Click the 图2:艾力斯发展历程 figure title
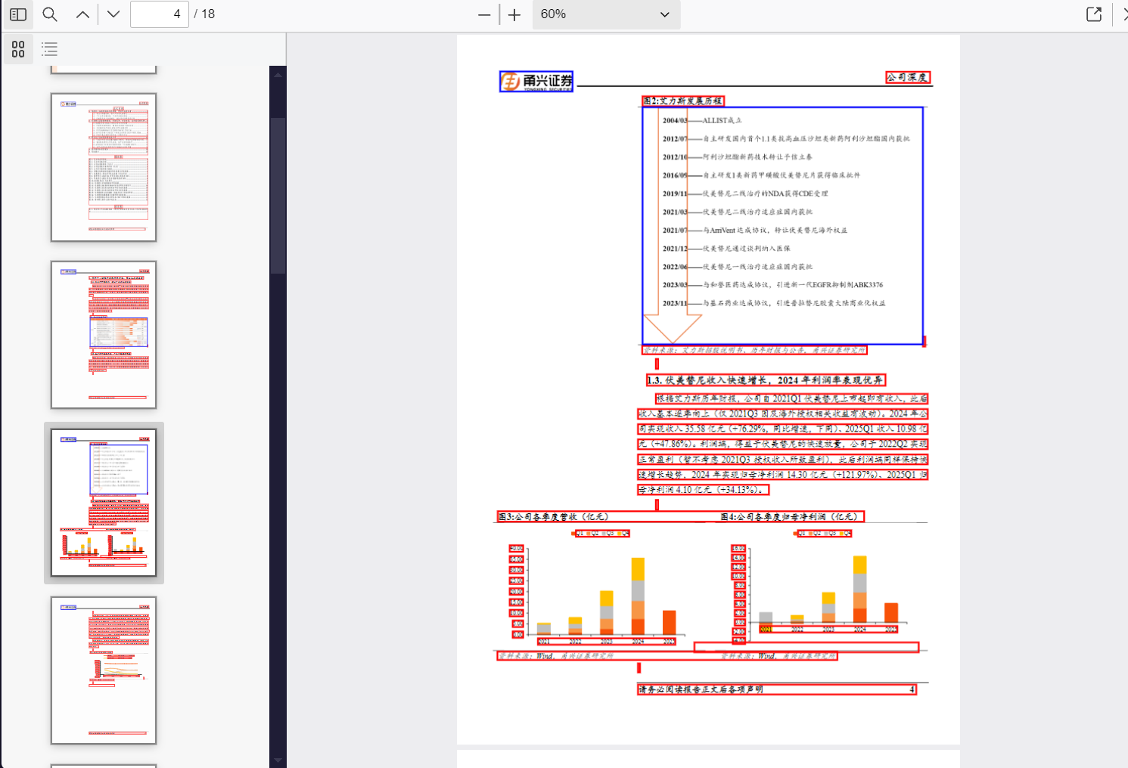1128x768 pixels. [683, 101]
